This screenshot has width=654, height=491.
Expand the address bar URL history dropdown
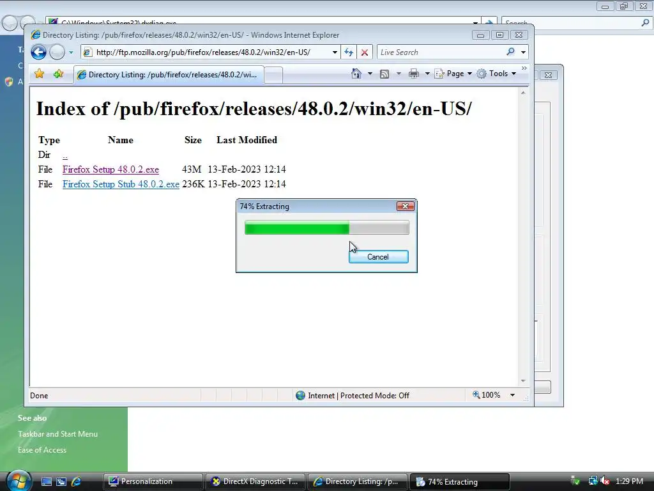335,52
